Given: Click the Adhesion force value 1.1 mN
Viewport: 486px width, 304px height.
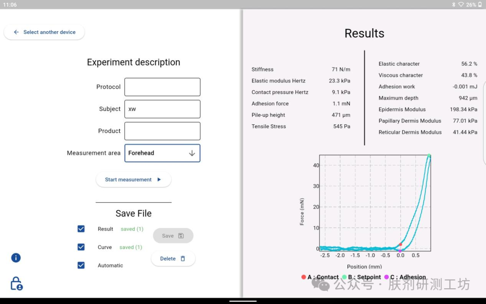Looking at the screenshot, I should click(341, 104).
